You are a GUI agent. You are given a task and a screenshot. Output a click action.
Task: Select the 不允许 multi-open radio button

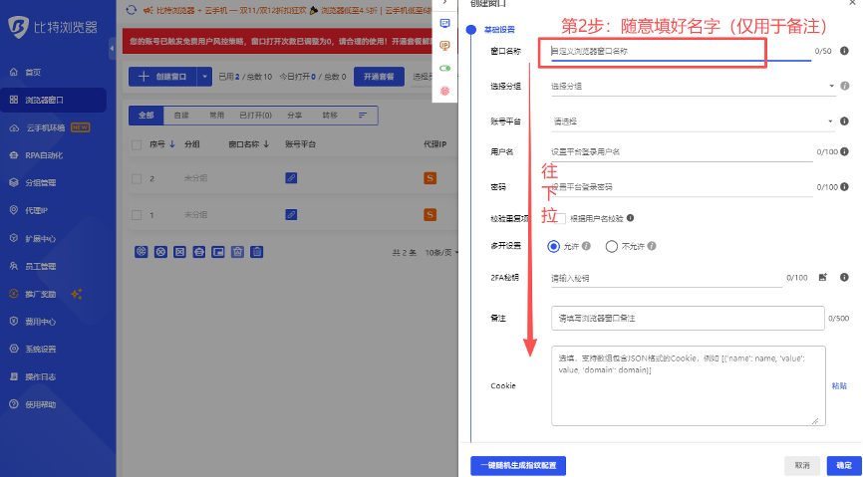coord(611,246)
